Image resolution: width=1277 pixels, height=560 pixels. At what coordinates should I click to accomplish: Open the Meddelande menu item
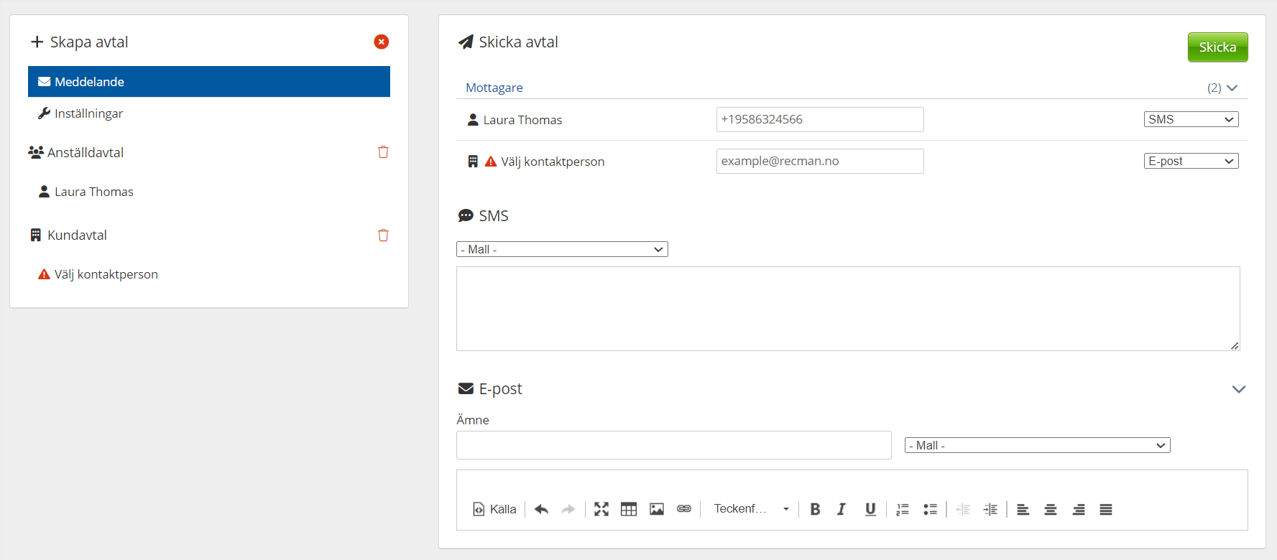[x=208, y=82]
